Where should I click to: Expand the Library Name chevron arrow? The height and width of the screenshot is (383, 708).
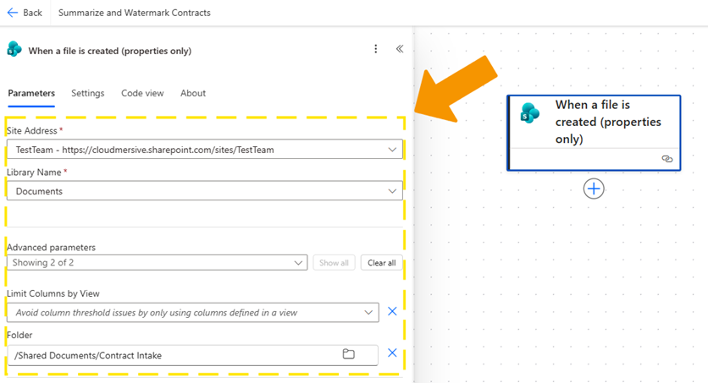pos(392,191)
